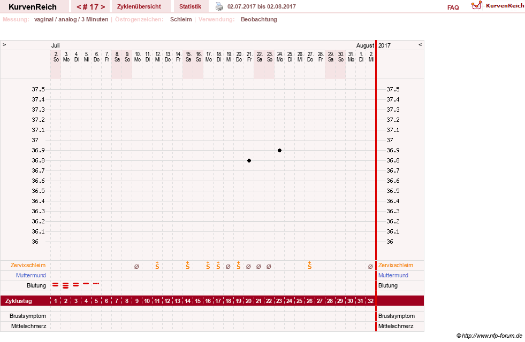The image size is (525, 342).
Task: Click the right Muttermund row label
Action: (393, 276)
